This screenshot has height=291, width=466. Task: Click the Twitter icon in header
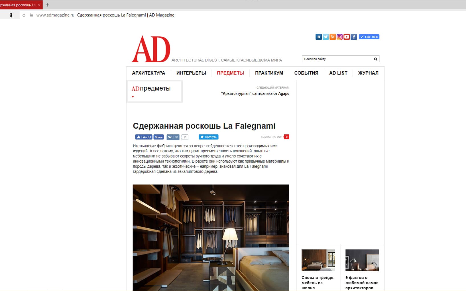tap(325, 37)
